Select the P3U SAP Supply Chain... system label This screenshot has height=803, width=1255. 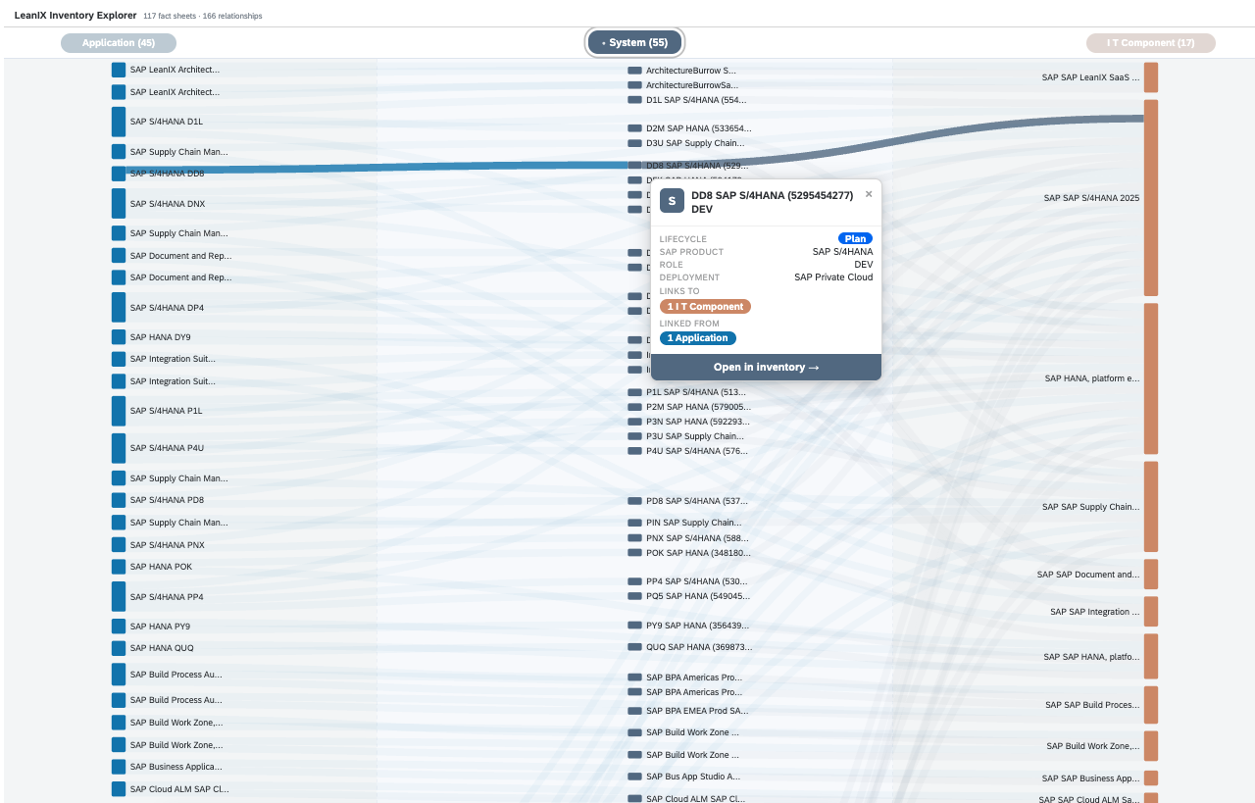click(x=695, y=436)
